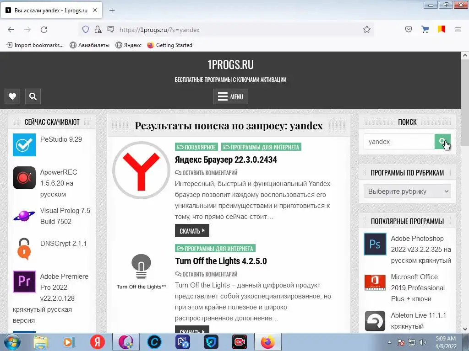The width and height of the screenshot is (469, 351).
Task: Click the browser Back arrow
Action: [x=11, y=30]
